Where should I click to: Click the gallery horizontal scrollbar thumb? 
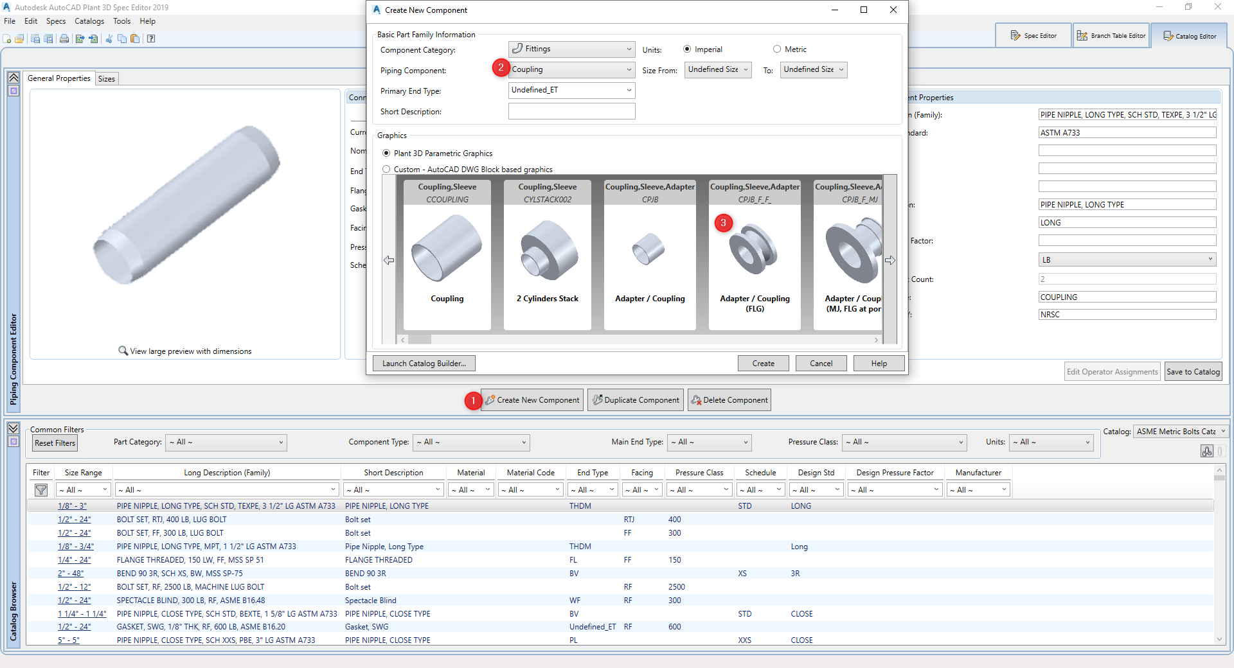tap(420, 339)
